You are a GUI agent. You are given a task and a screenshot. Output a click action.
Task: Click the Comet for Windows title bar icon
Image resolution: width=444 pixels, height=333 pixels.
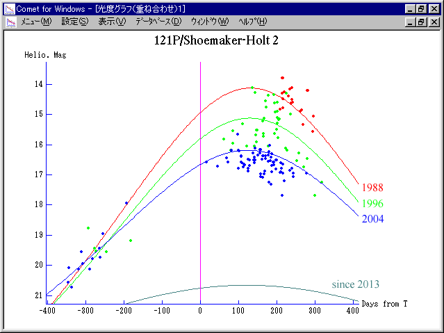(7, 7)
